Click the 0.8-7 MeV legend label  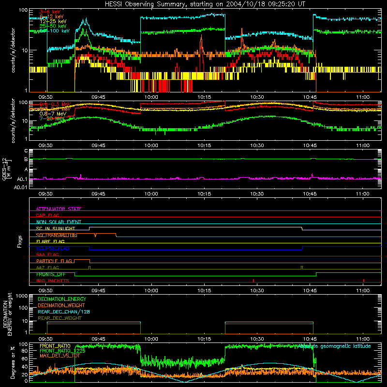coord(53,114)
